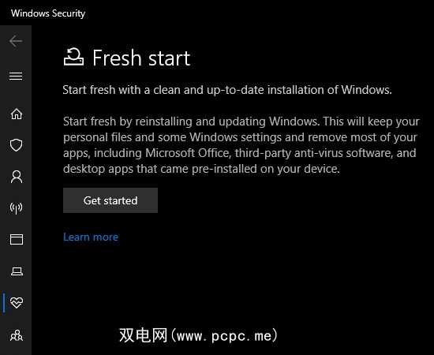
Task: Open App & browser control icon
Action: pos(17,239)
